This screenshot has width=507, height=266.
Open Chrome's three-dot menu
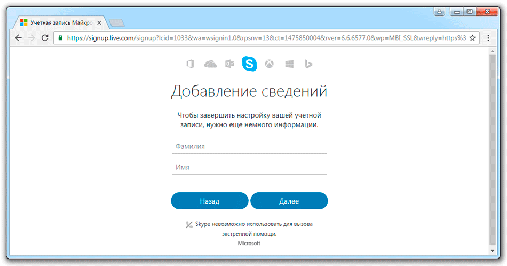coord(488,38)
